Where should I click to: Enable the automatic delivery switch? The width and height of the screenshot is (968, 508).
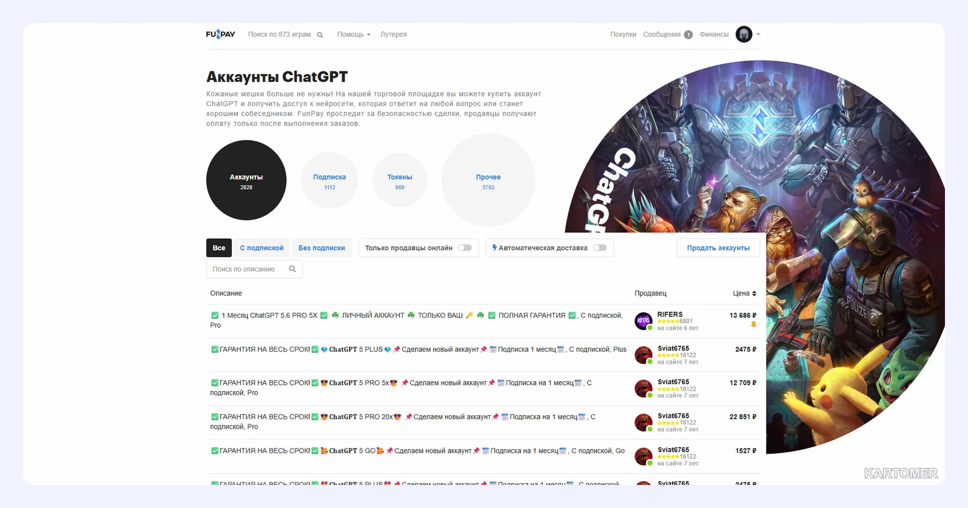[x=600, y=248]
